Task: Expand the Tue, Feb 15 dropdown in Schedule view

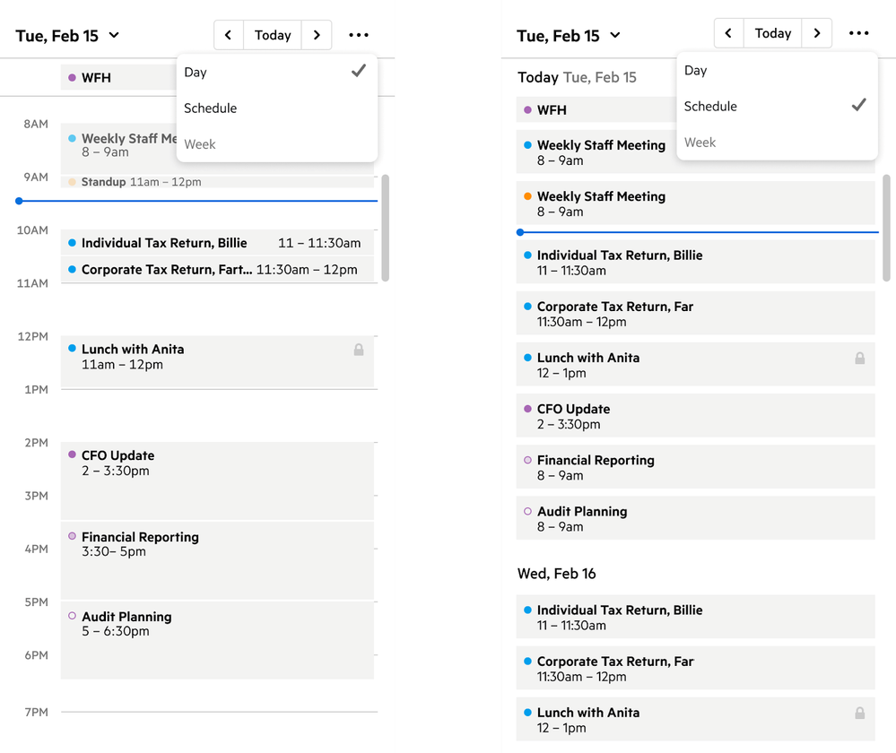Action: (614, 36)
